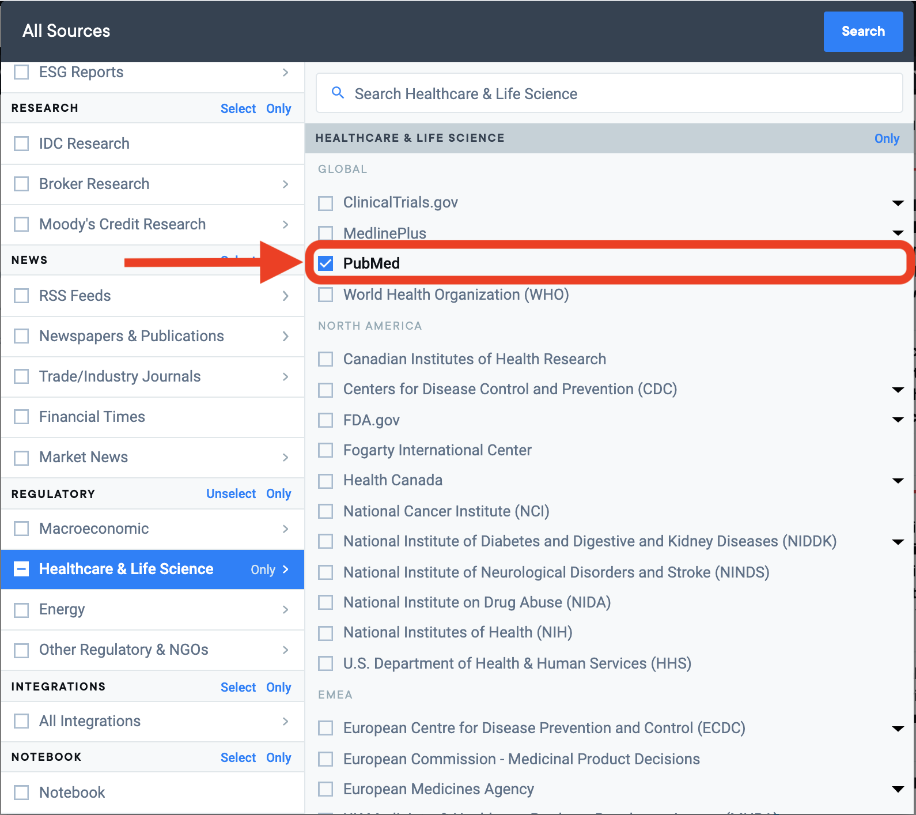Check the World Health Organization (WHO) checkbox
The width and height of the screenshot is (916, 815).
coord(325,295)
